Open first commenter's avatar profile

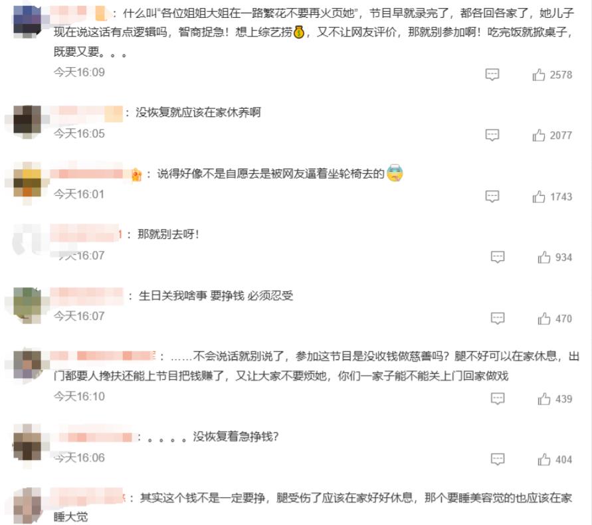27,21
